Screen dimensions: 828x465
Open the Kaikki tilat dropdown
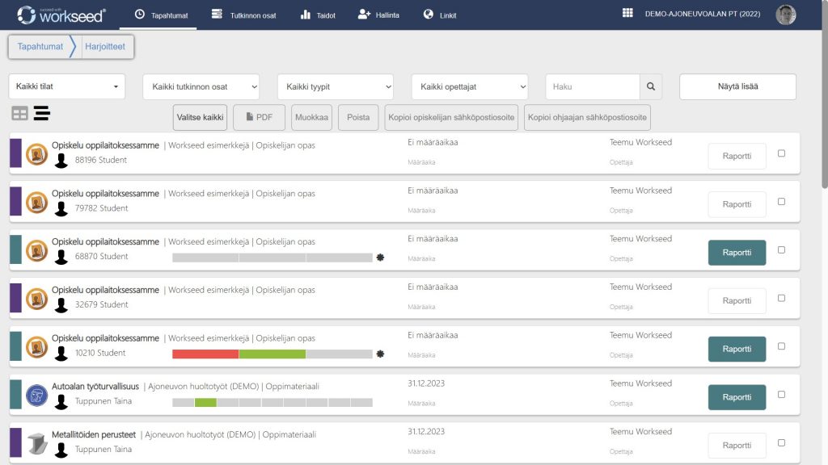tap(66, 87)
